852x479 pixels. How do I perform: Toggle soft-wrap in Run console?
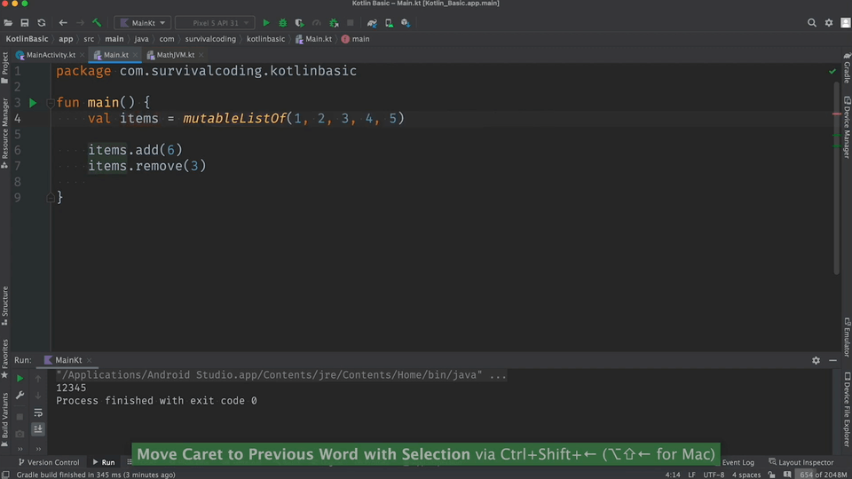click(38, 412)
